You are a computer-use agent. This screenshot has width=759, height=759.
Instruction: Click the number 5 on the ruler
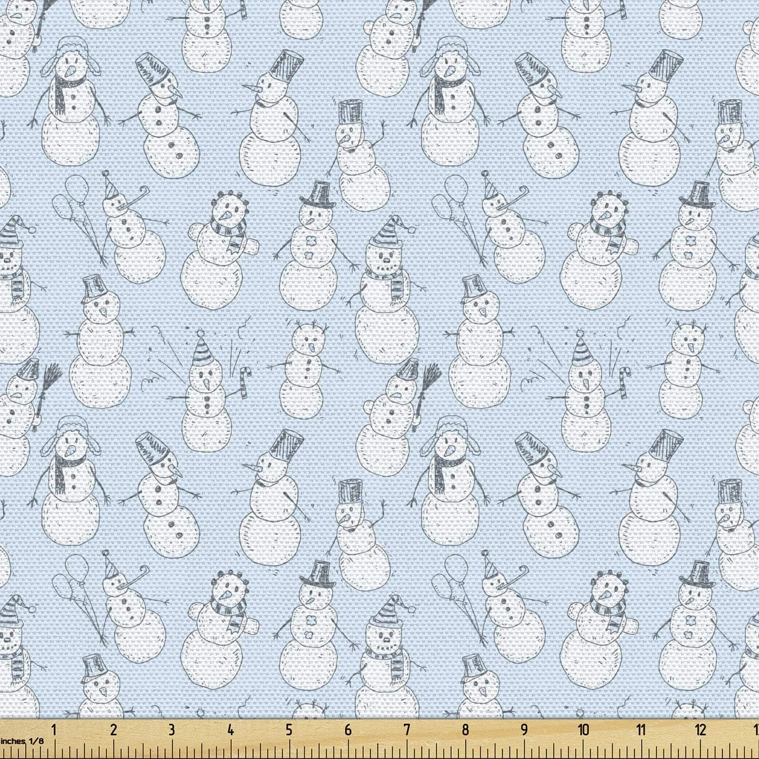pos(289,730)
